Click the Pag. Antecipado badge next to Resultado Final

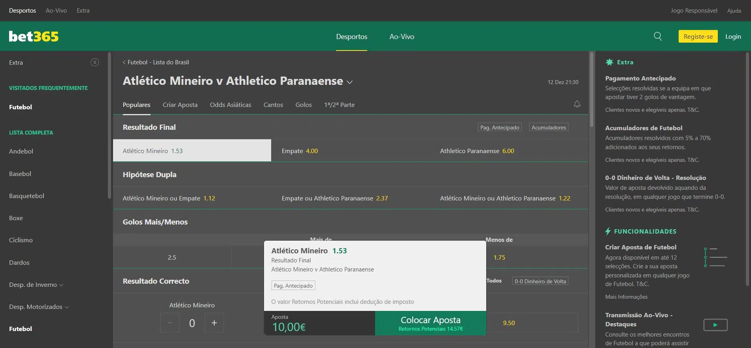pyautogui.click(x=500, y=127)
